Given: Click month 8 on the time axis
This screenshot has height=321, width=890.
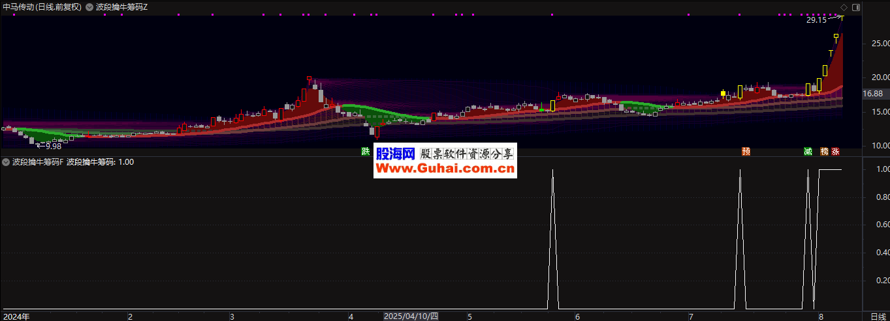Looking at the screenshot, I should pos(821,317).
